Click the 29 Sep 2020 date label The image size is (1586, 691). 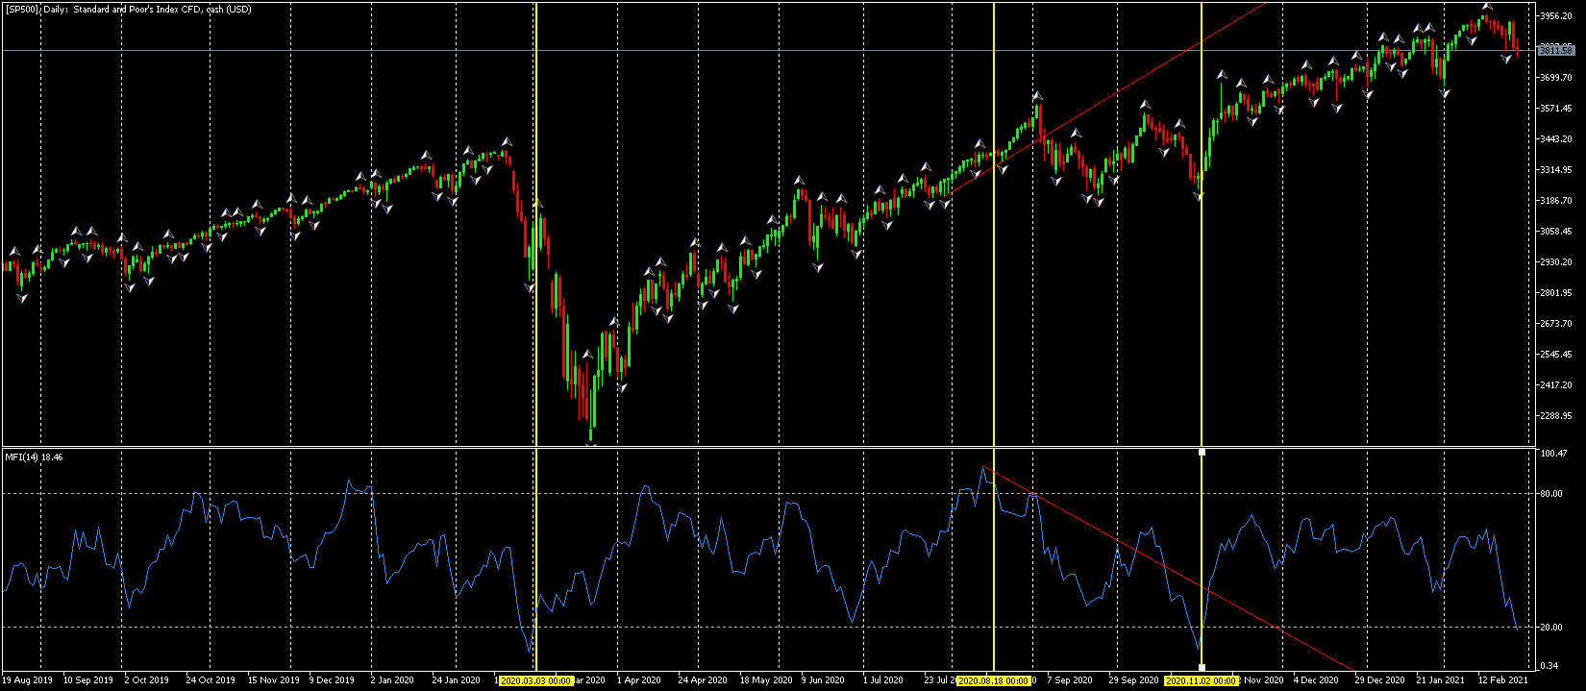1133,680
